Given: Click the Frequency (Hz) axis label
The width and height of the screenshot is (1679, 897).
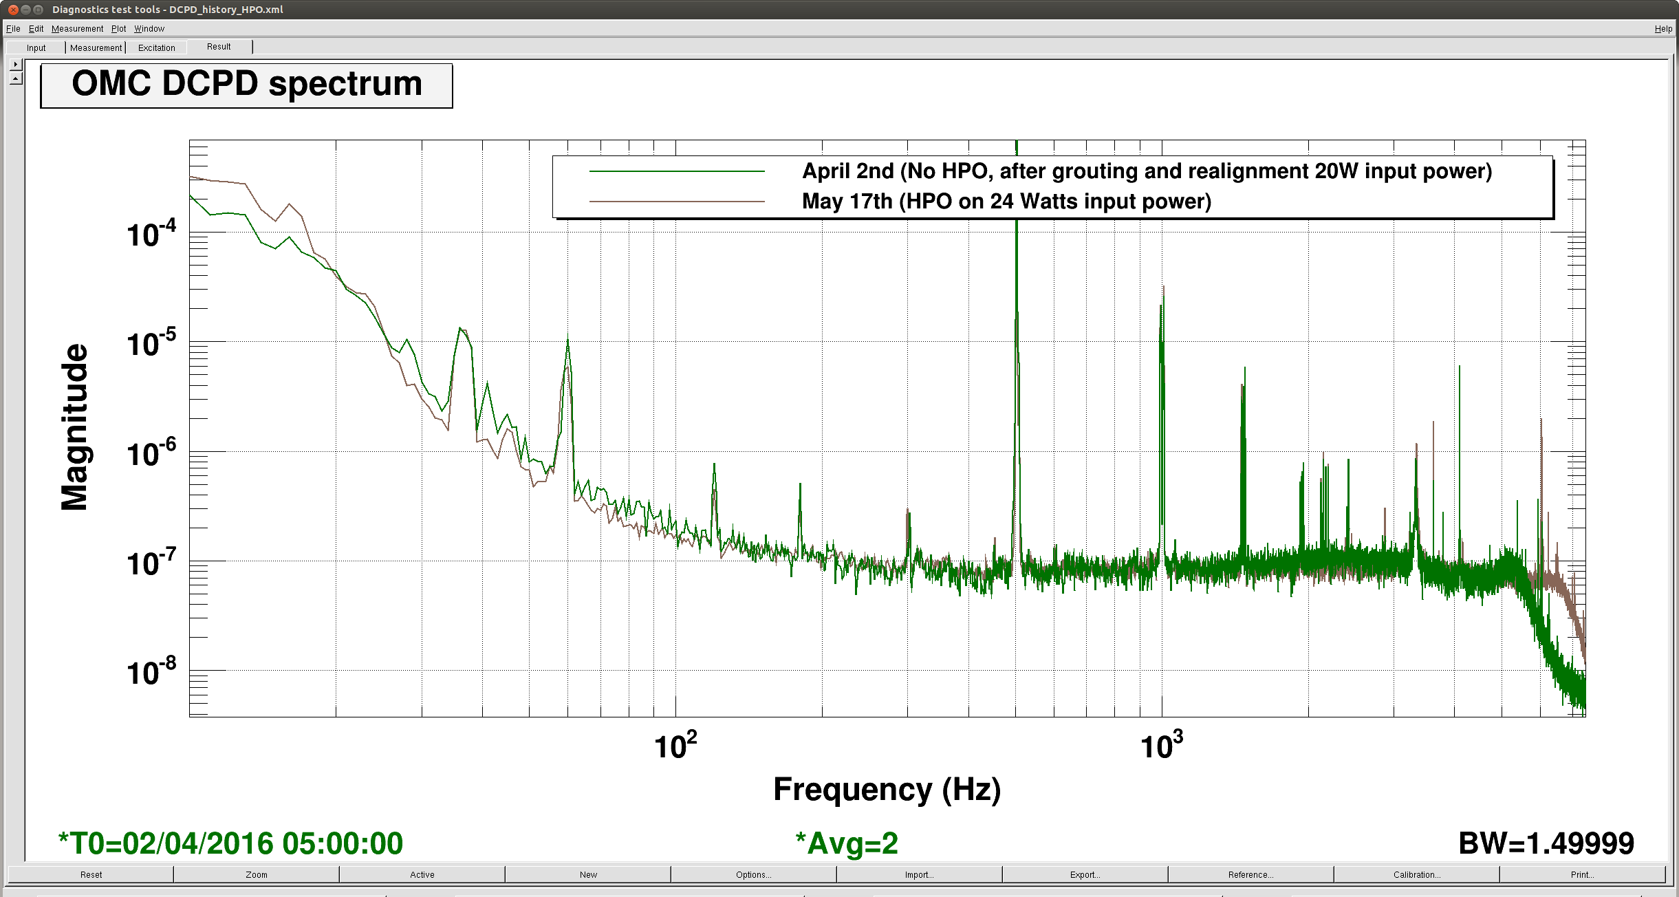Looking at the screenshot, I should click(887, 790).
